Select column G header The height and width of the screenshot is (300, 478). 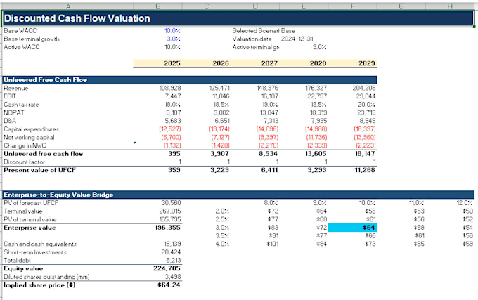click(x=401, y=6)
